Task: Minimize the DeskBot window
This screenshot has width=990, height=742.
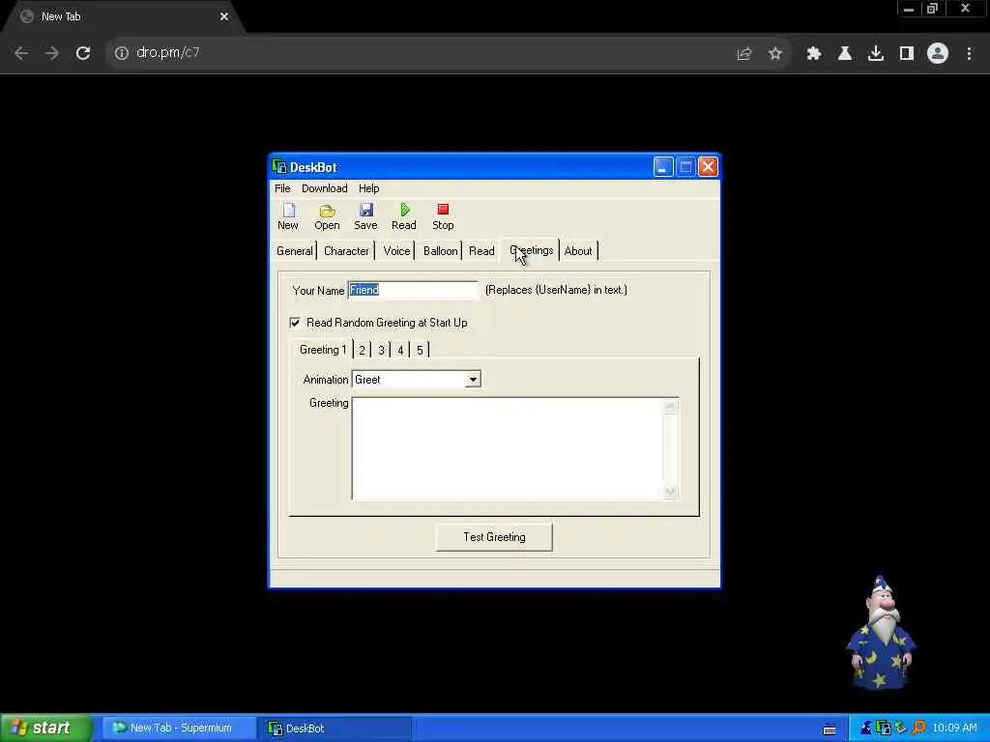Action: tap(663, 166)
